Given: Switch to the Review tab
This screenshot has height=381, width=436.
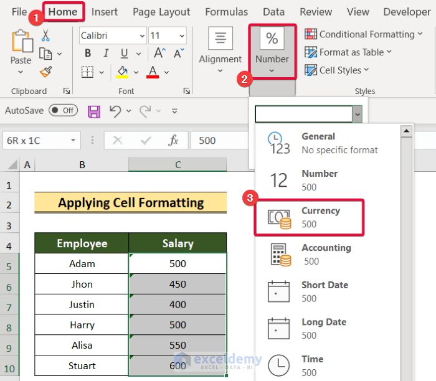Looking at the screenshot, I should click(316, 12).
